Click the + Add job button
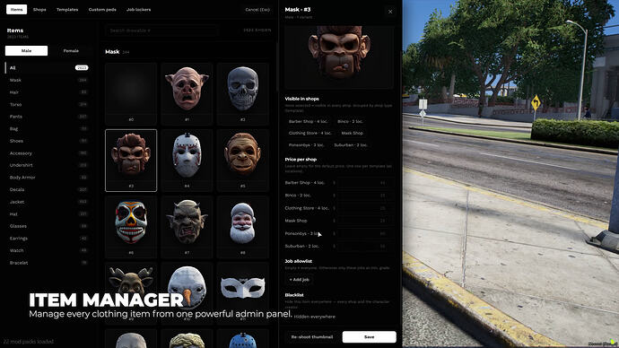The width and height of the screenshot is (619, 348). [x=300, y=279]
